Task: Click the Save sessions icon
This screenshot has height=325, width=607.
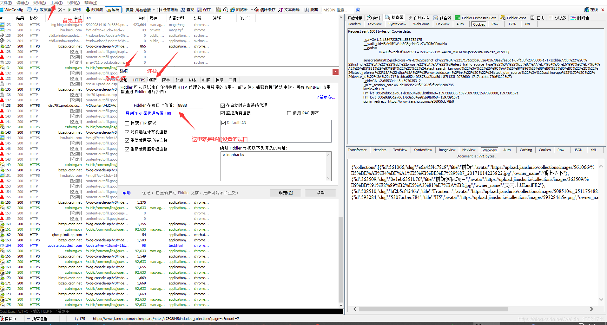Action: 200,10
